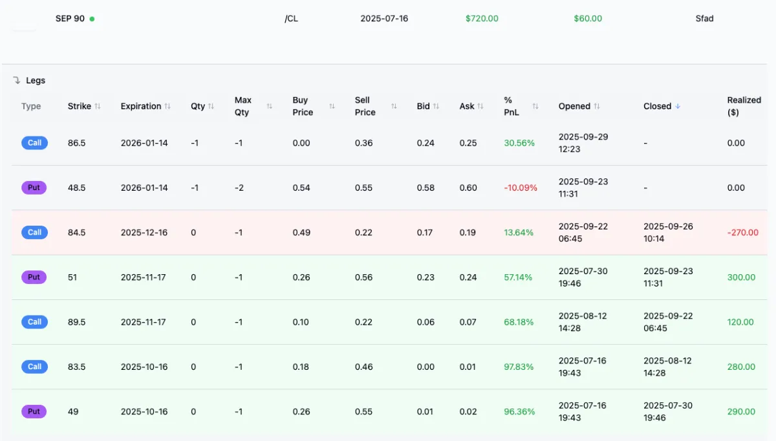
Task: Click the /CL symbol in the top row
Action: coord(291,19)
